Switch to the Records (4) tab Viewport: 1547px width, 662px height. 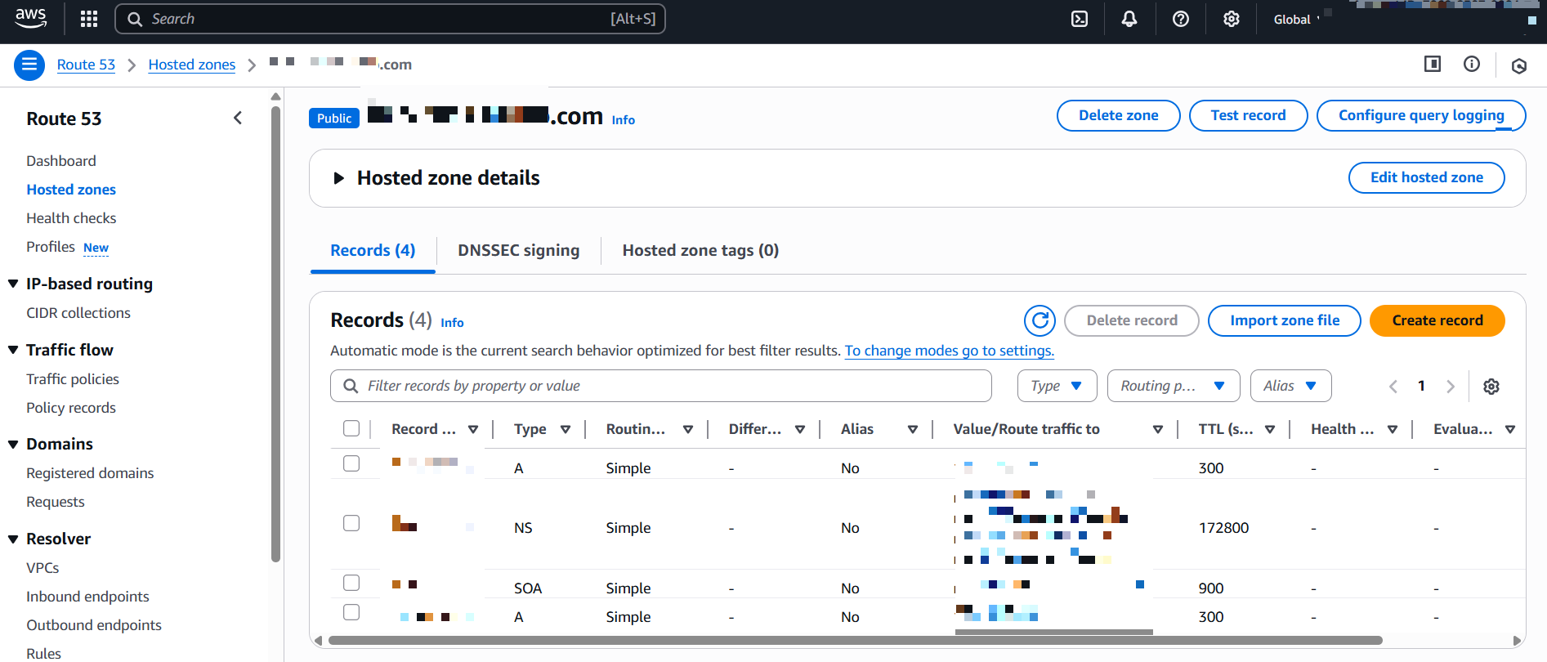(373, 251)
